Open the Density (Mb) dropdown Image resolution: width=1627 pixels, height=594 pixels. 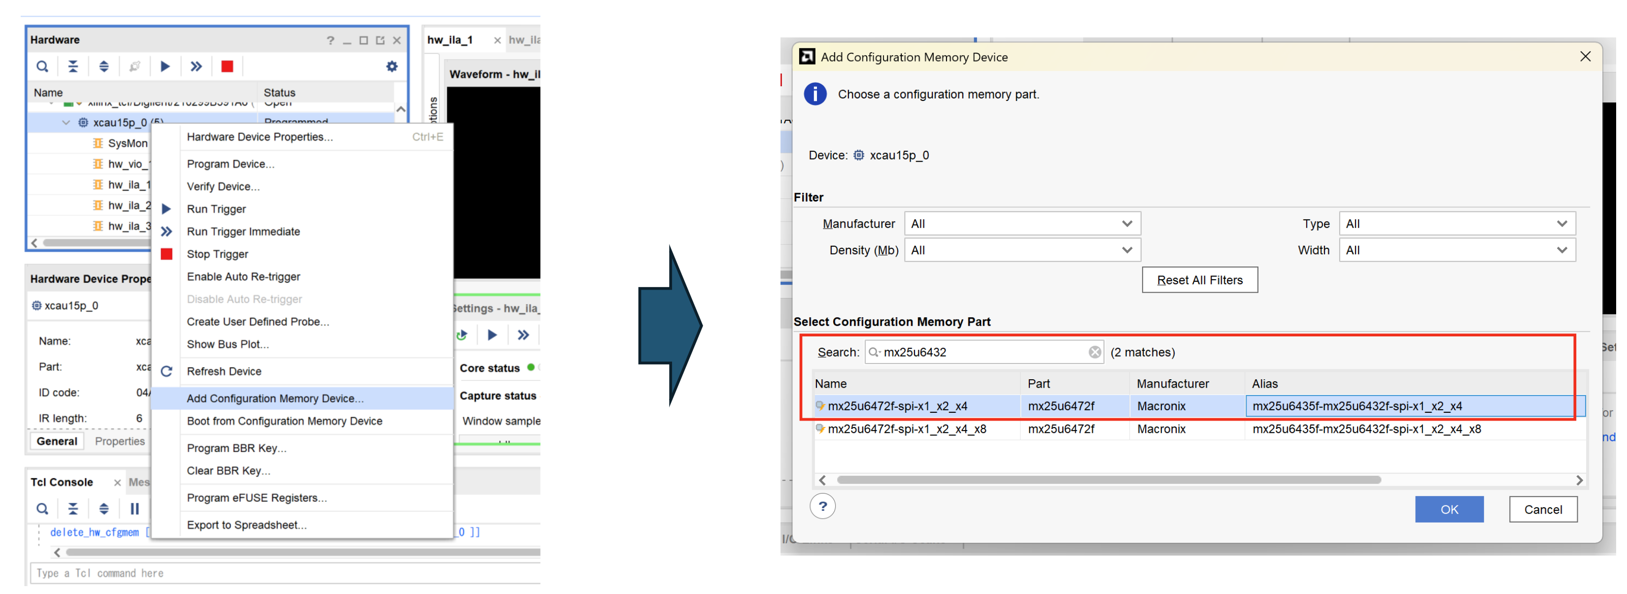click(1022, 250)
